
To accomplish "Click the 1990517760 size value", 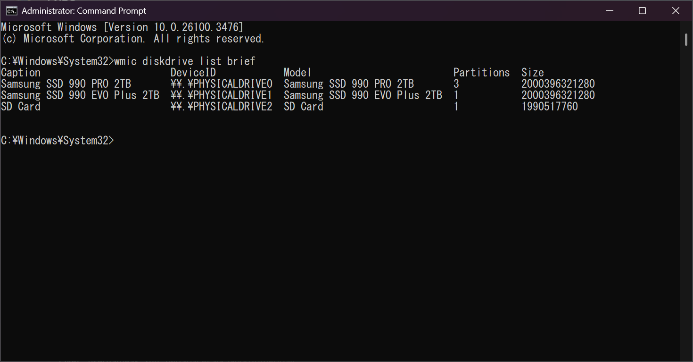I will [550, 107].
